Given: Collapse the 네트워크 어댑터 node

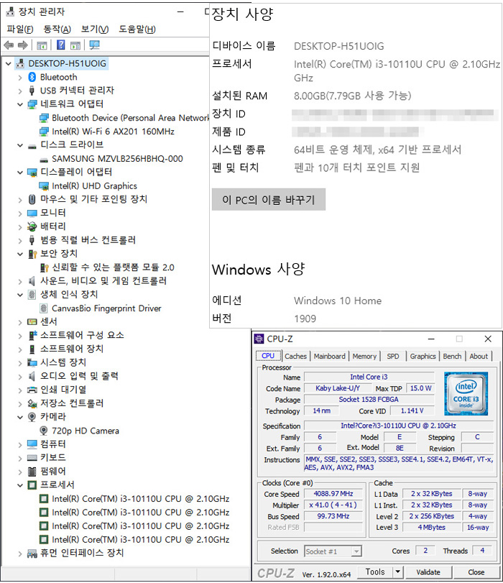Looking at the screenshot, I should click(20, 104).
